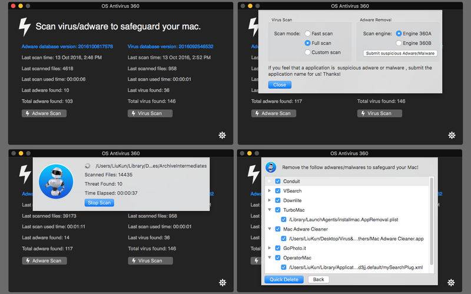Click Virus Scan button in top-left window
This screenshot has height=294, width=471.
[150, 113]
